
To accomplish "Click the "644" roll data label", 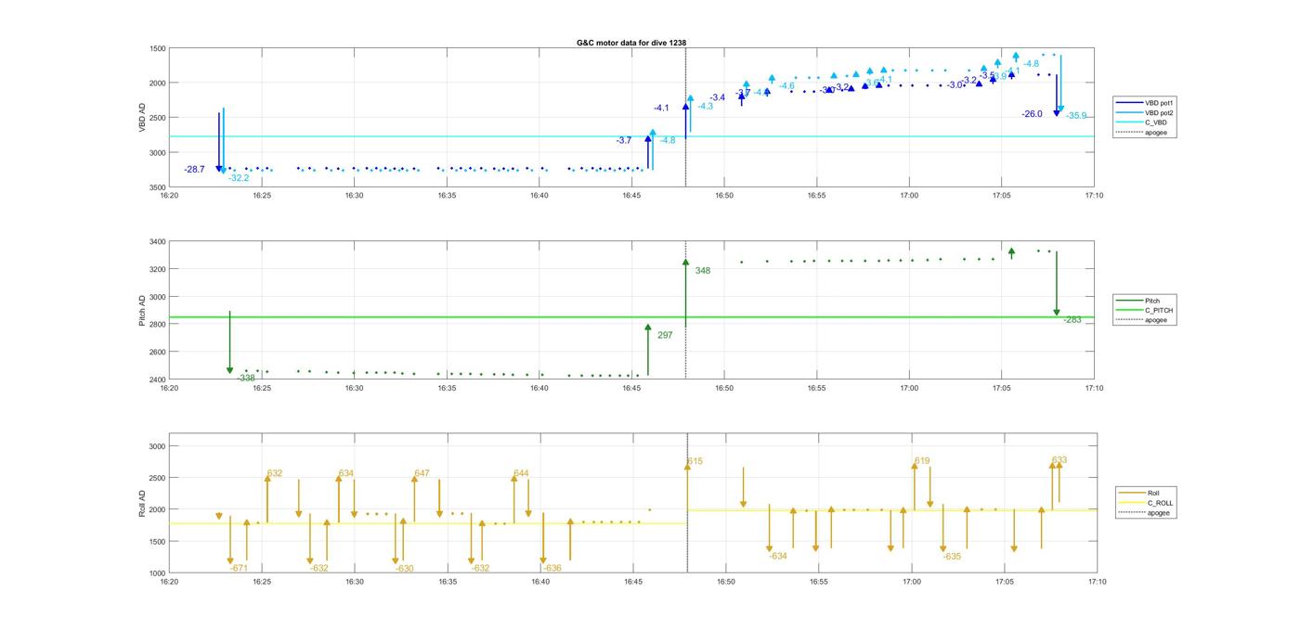I will pyautogui.click(x=521, y=473).
